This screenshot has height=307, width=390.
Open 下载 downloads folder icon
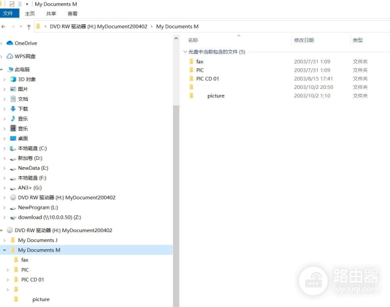pyautogui.click(x=13, y=109)
